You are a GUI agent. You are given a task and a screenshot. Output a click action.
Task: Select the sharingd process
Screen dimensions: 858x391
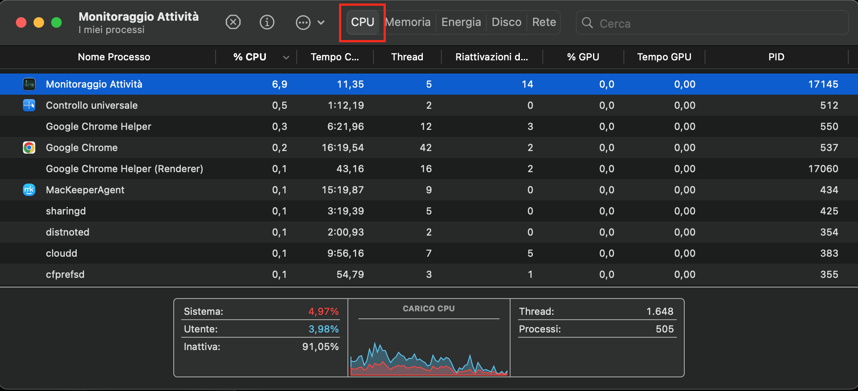[66, 211]
